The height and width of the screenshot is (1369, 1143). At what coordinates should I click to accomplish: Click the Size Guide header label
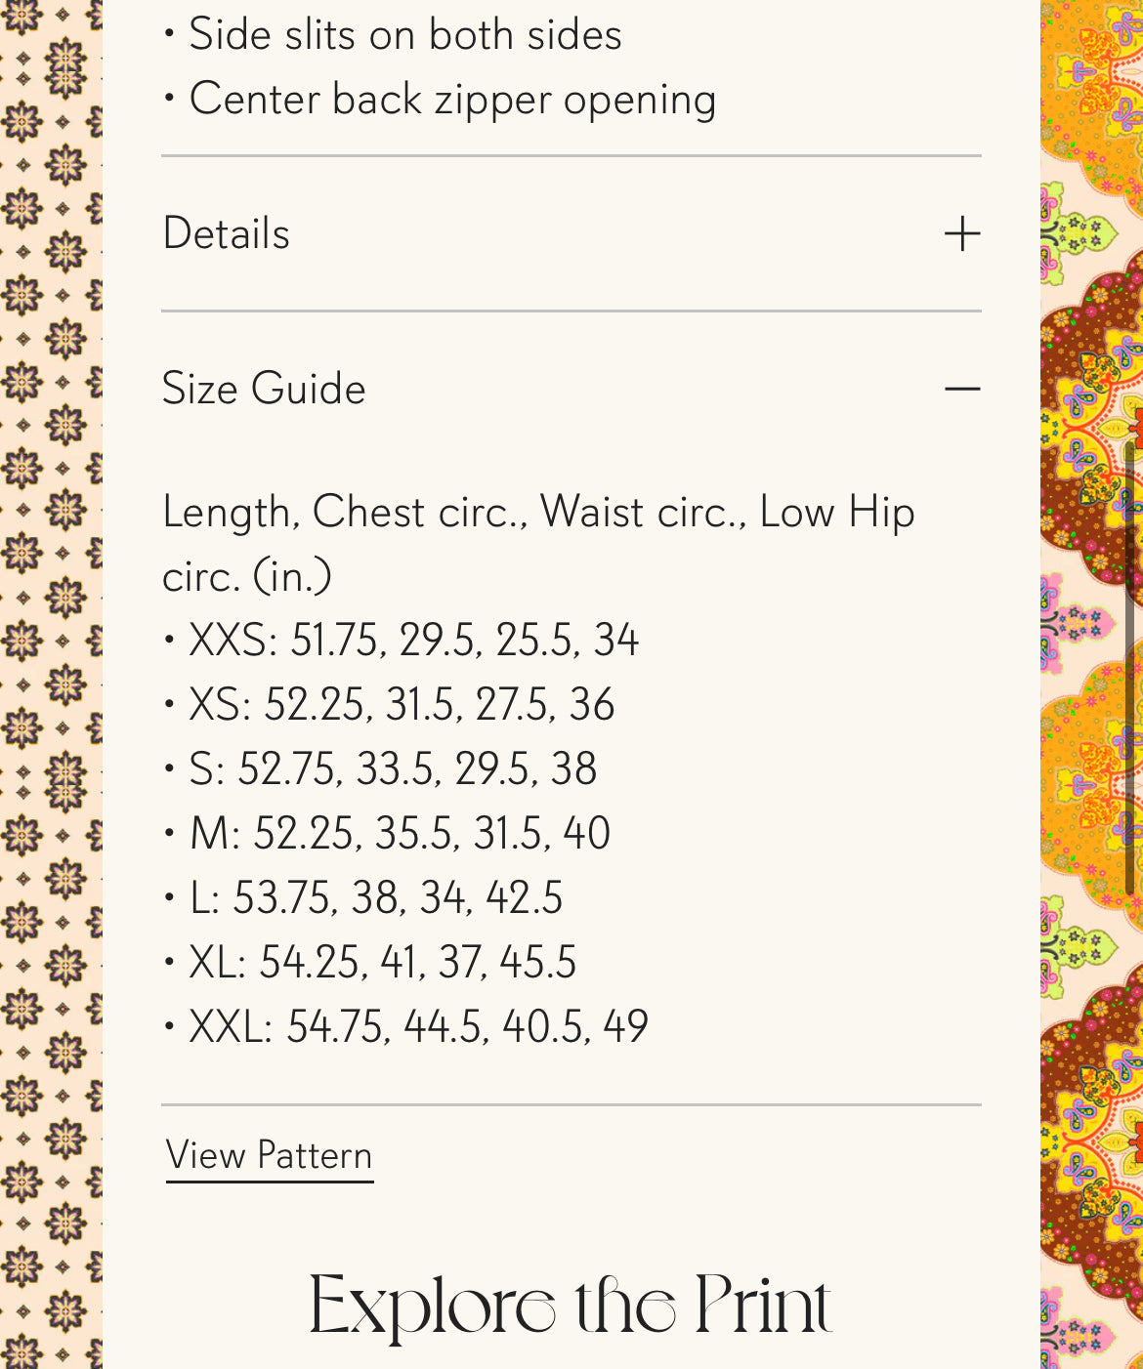[264, 389]
